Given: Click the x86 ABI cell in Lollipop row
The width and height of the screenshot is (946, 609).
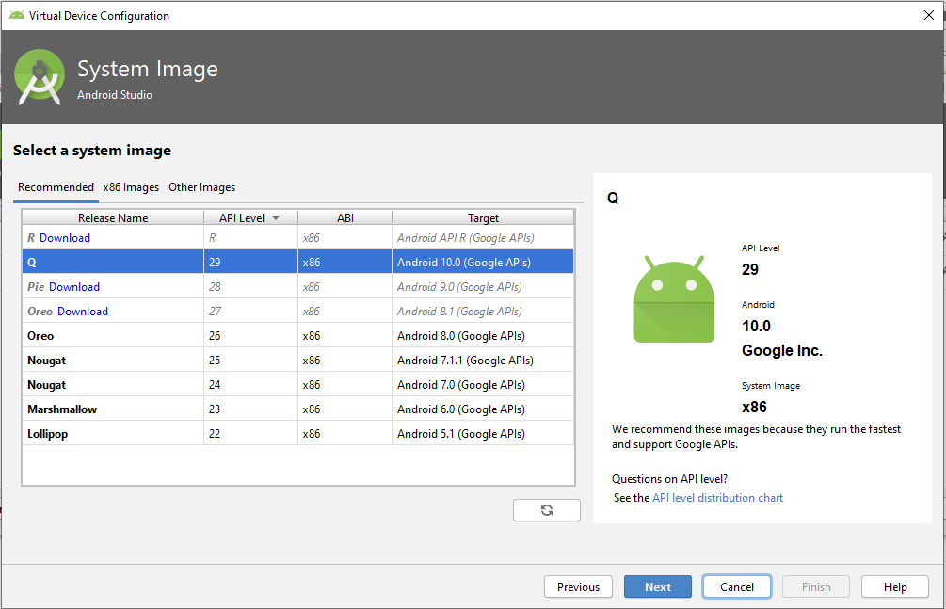Looking at the screenshot, I should coord(345,433).
